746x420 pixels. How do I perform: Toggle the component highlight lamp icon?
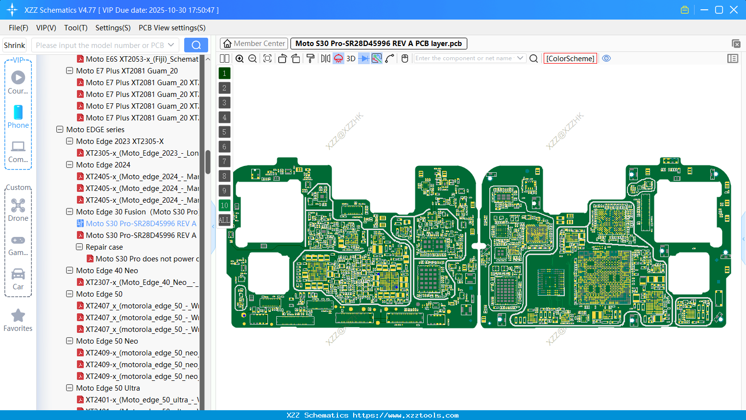(338, 58)
